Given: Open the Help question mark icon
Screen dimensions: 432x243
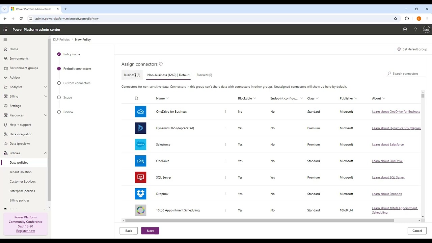Looking at the screenshot, I should (415, 29).
